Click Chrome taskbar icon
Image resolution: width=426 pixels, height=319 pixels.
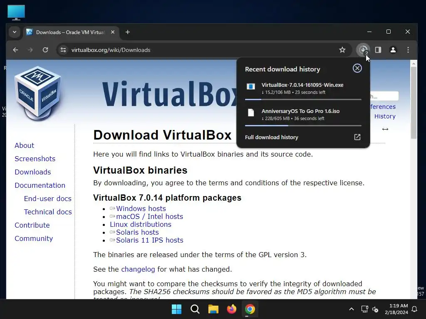point(250,309)
